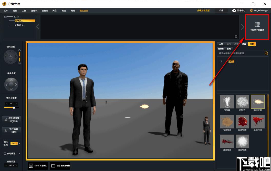This screenshot has height=171, width=271.
Task: Increase the 画幅设置 ratio with right arrow
Action: click(16, 165)
